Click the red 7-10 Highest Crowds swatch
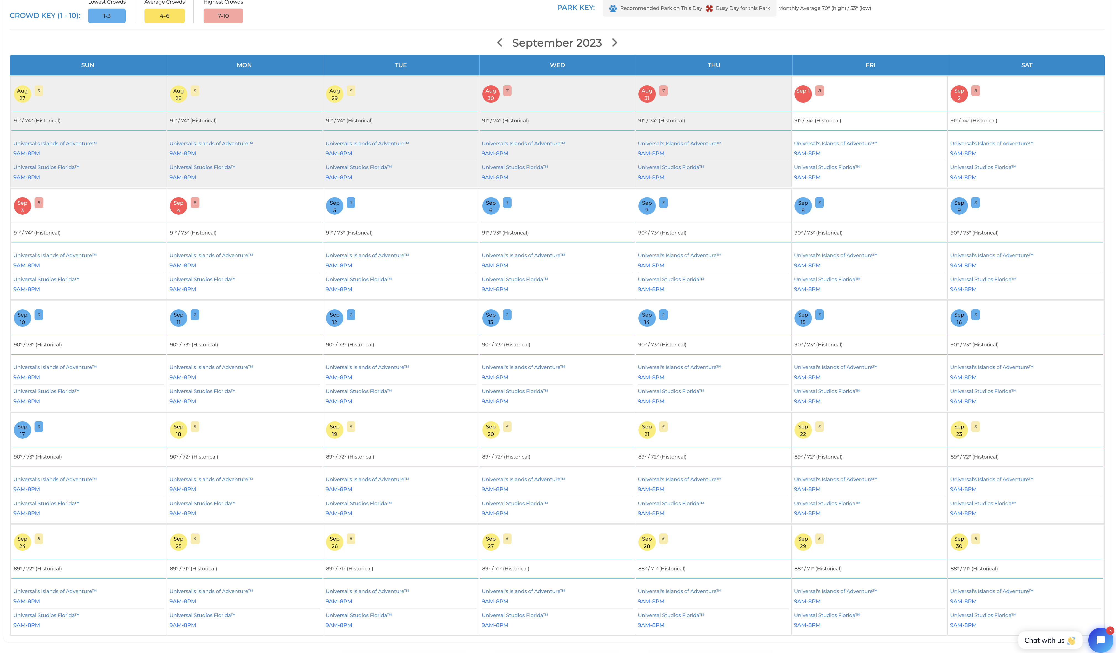Image resolution: width=1116 pixels, height=653 pixels. 223,16
